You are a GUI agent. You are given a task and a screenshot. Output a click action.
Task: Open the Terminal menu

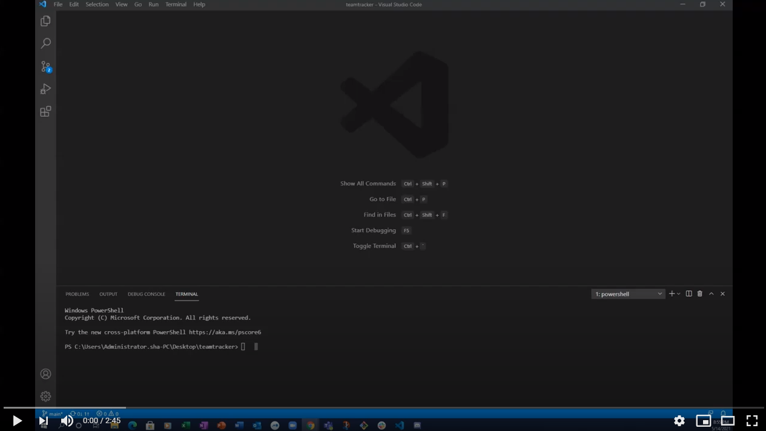pyautogui.click(x=176, y=4)
